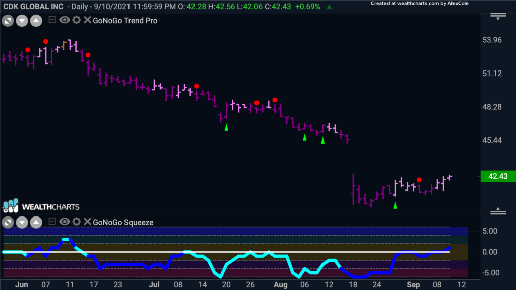Click the GoNoGo Squeeze label
This screenshot has height=290, width=516.
click(x=123, y=222)
